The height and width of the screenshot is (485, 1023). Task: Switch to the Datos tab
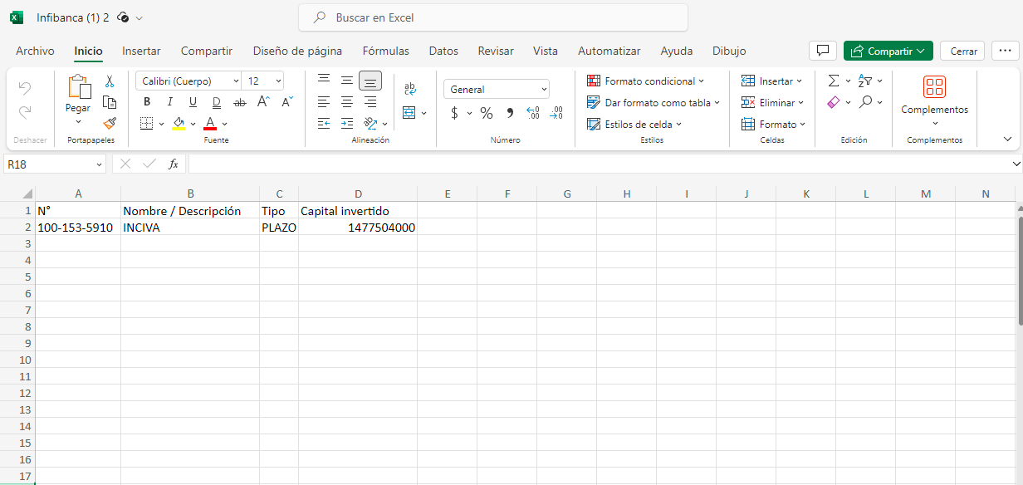pyautogui.click(x=443, y=51)
